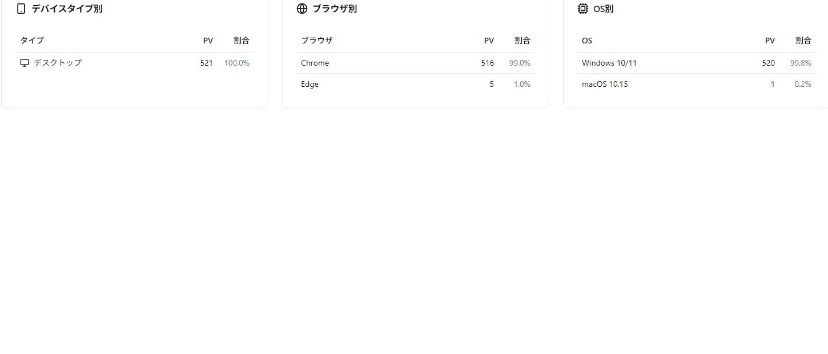828x354 pixels.
Task: Click the 99.8% ratio for Windows
Action: (x=801, y=63)
